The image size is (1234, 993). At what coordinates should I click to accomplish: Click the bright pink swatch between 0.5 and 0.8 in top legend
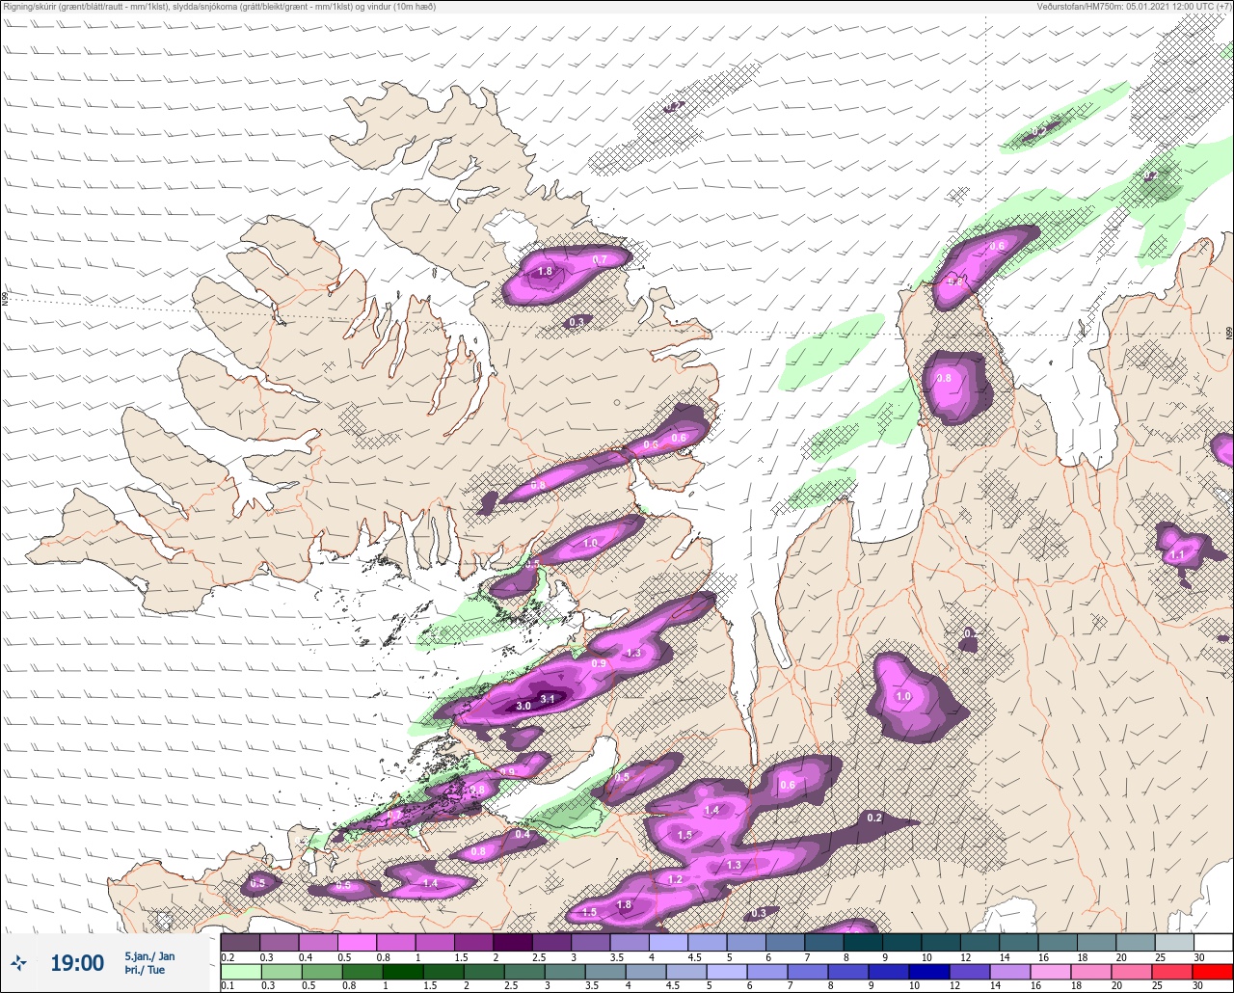coord(357,942)
